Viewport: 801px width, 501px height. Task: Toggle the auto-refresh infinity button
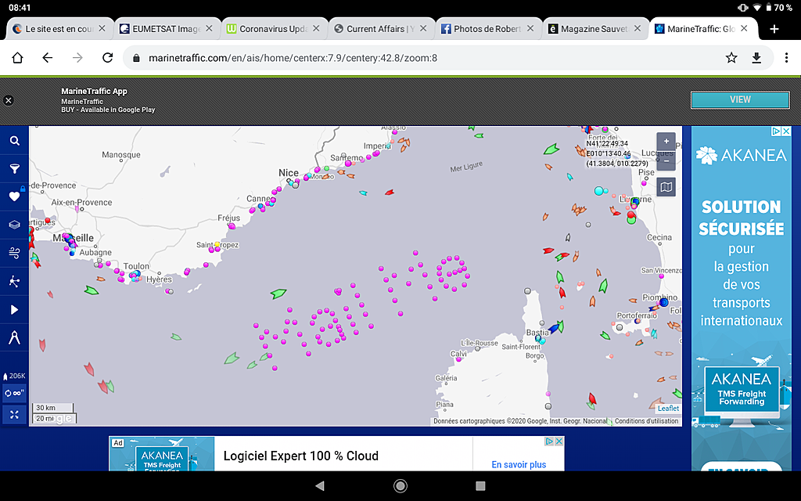(x=14, y=393)
